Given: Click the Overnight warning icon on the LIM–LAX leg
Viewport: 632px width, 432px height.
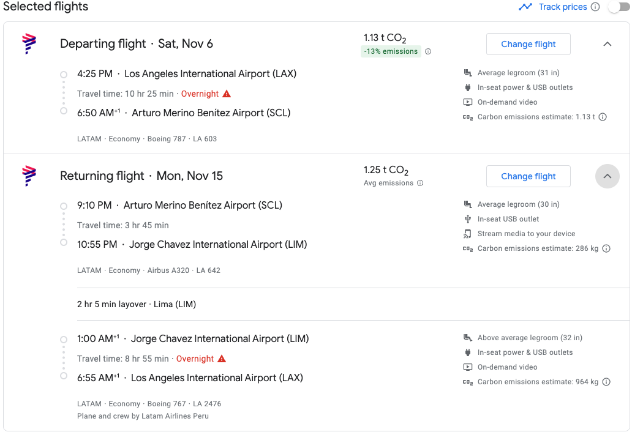Looking at the screenshot, I should pyautogui.click(x=222, y=359).
